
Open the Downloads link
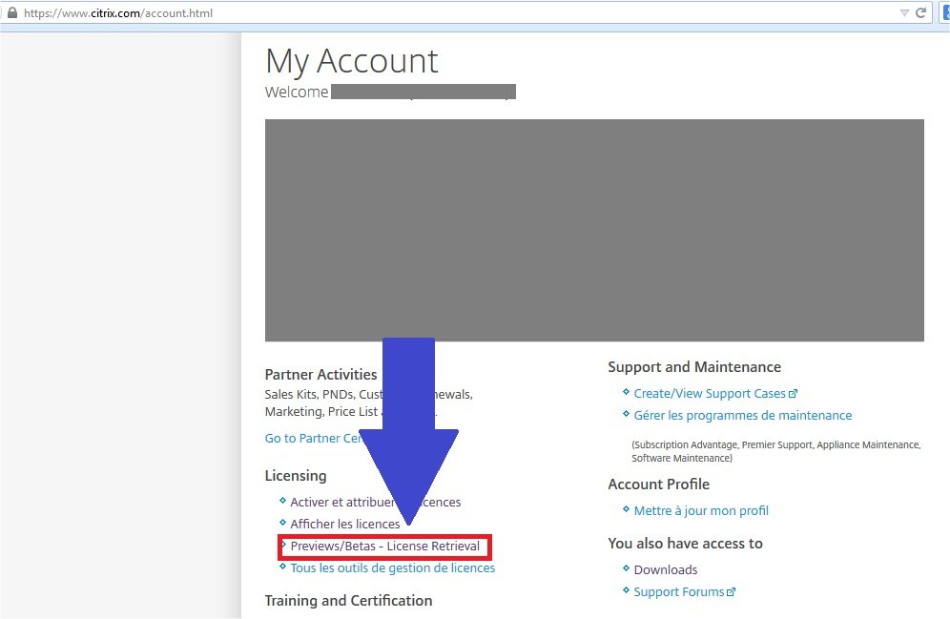[x=666, y=570]
